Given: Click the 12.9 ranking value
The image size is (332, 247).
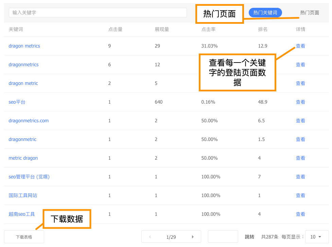Looking at the screenshot, I should coord(263,46).
